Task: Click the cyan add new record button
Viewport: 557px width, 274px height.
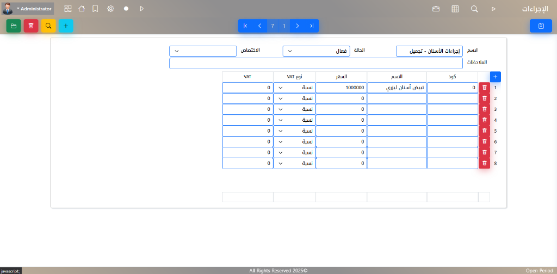Action: 66,26
